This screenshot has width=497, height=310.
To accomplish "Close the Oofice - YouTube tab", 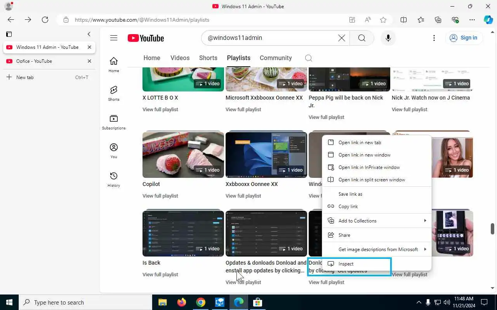I will 89,61.
